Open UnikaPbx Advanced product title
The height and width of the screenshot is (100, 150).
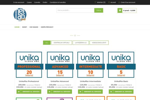(59, 81)
